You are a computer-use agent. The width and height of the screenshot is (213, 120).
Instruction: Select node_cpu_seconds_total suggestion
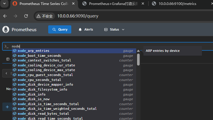coord(74,80)
